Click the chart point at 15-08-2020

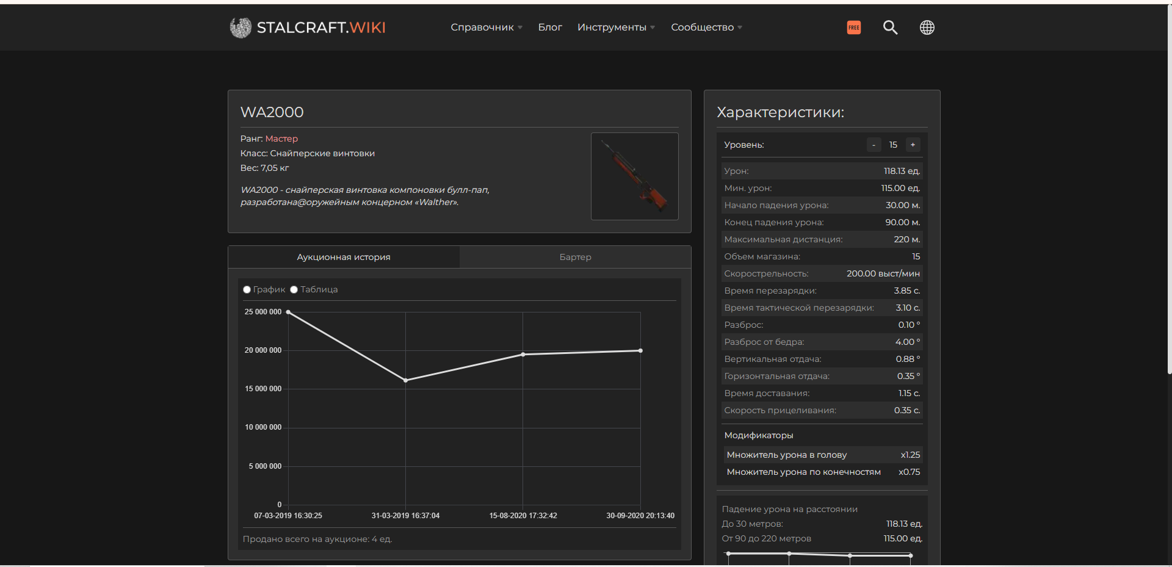pos(523,355)
